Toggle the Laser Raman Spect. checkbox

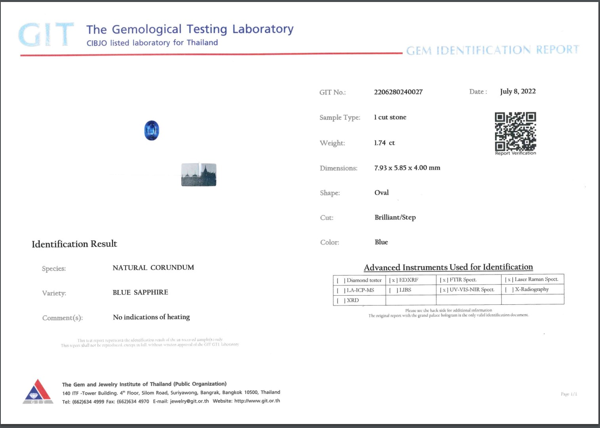coord(509,279)
